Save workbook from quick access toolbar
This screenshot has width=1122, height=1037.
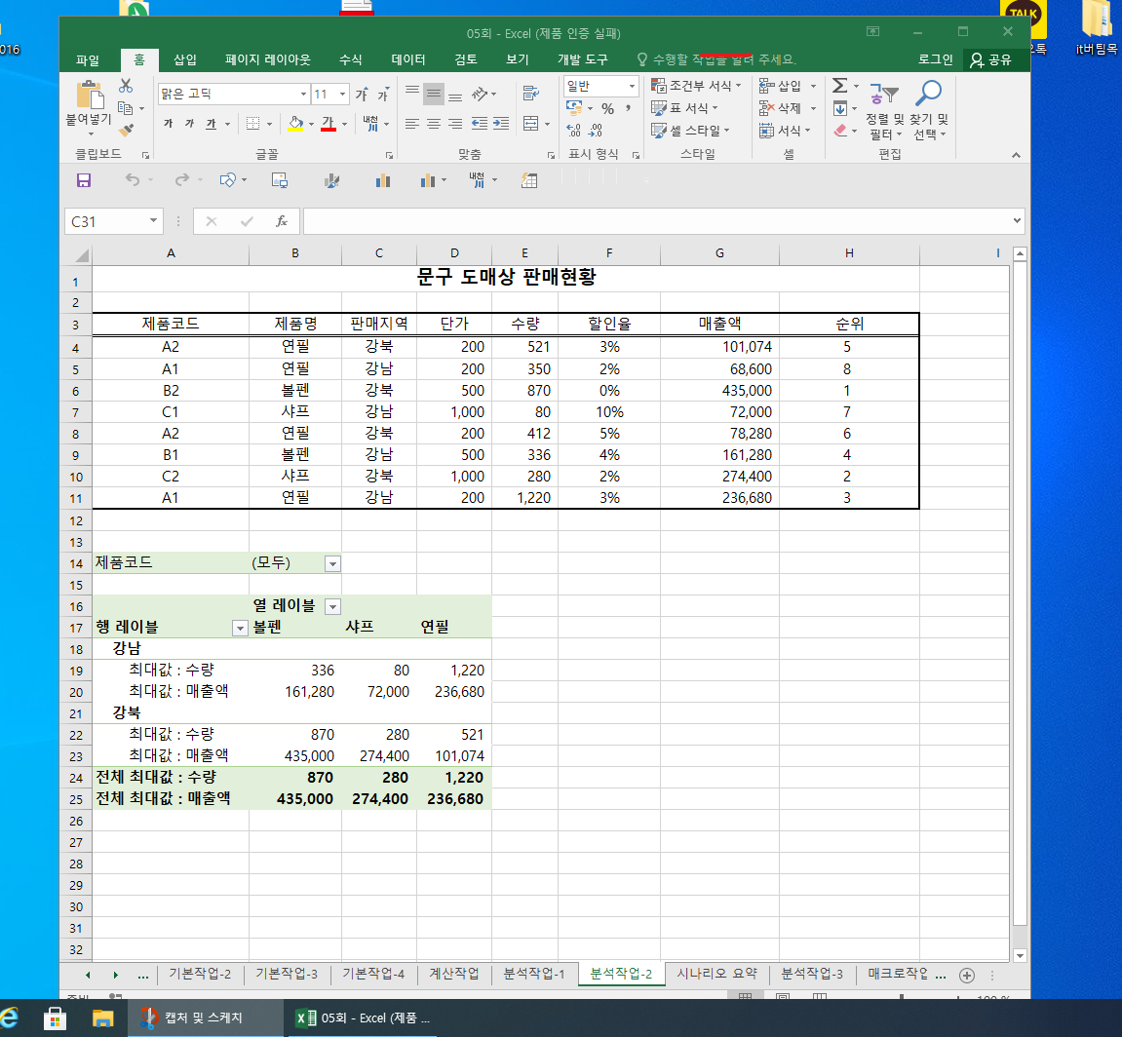pyautogui.click(x=84, y=180)
